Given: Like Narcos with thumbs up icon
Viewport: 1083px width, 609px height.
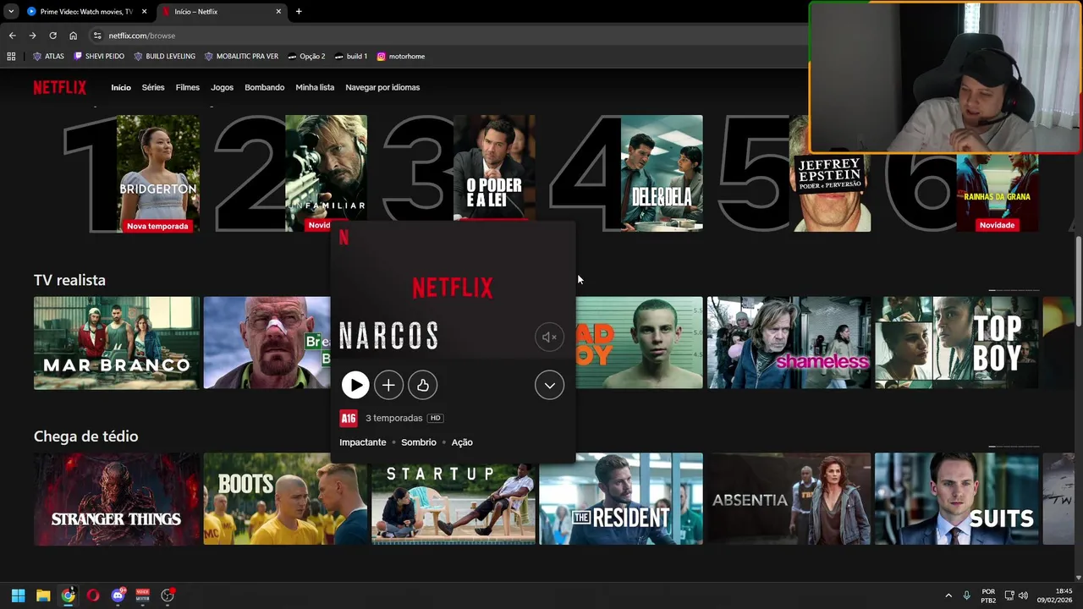Looking at the screenshot, I should point(422,386).
